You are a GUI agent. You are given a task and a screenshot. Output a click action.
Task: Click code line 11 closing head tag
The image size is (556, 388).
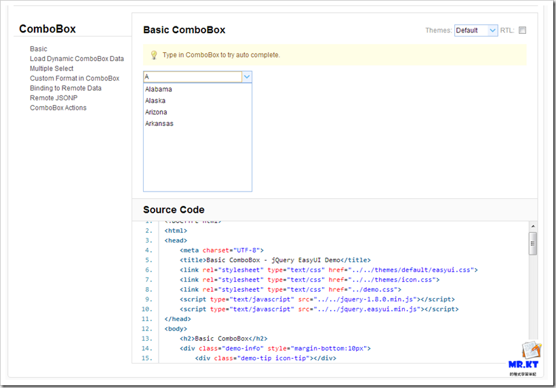(178, 319)
